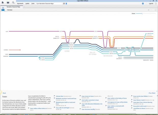Open 'Esau sells his birthright' event
This screenshot has height=115, width=158.
click(x=62, y=108)
